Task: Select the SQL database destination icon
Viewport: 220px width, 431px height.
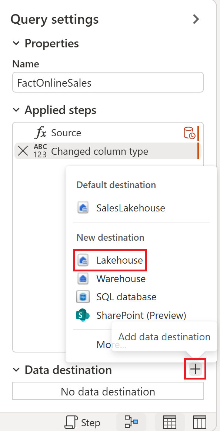Action: pos(83,297)
